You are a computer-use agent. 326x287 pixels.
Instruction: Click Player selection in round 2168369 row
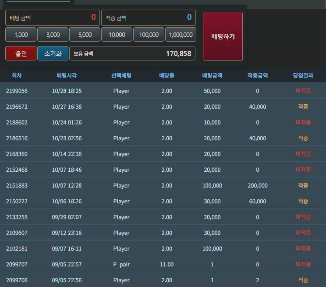click(121, 154)
